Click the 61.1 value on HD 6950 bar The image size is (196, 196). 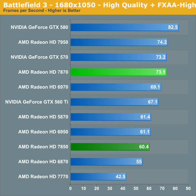[x=145, y=132]
